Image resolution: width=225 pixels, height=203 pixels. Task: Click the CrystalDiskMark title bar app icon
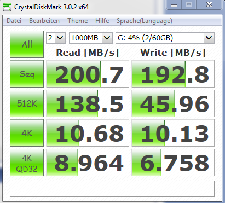point(7,7)
